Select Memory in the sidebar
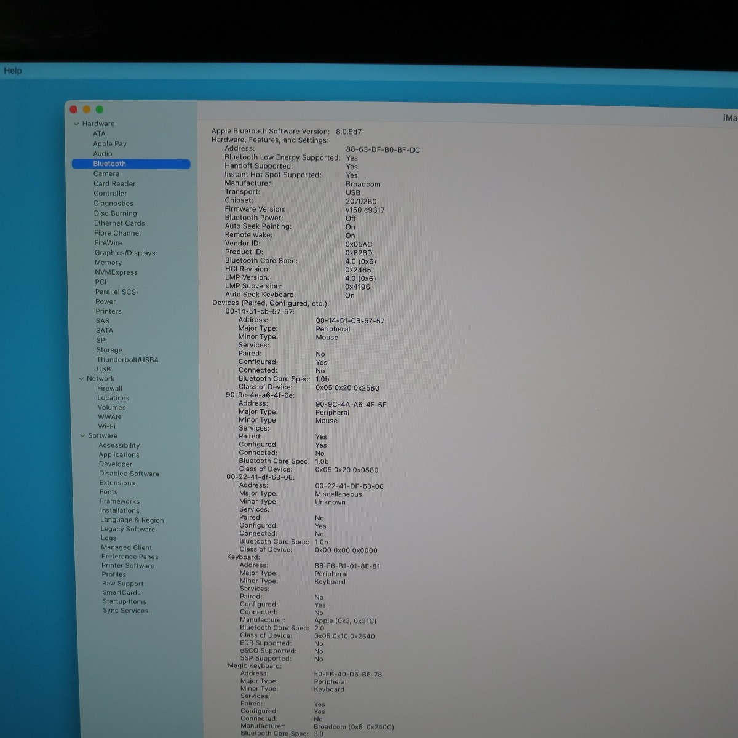 pyautogui.click(x=108, y=263)
